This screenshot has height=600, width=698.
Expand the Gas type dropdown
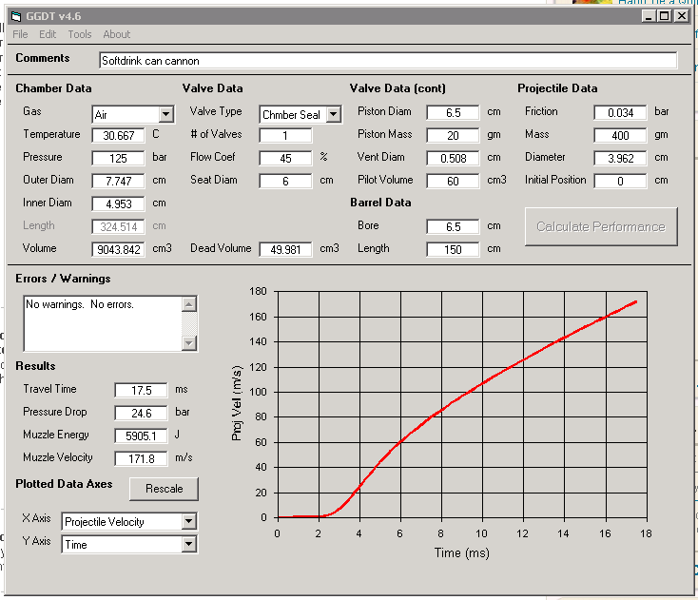[166, 114]
